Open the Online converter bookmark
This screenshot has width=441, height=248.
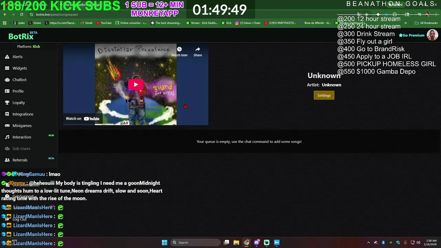click(x=131, y=23)
